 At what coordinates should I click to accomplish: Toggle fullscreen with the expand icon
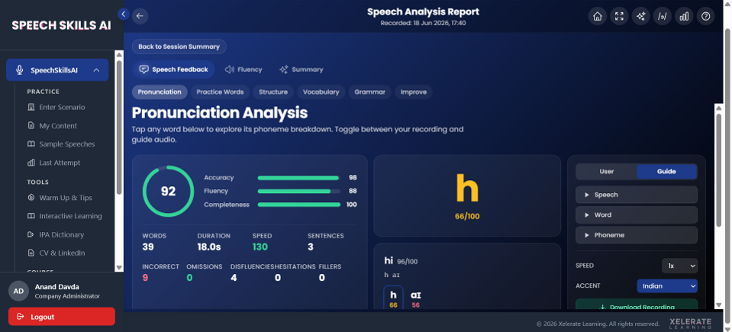(619, 16)
